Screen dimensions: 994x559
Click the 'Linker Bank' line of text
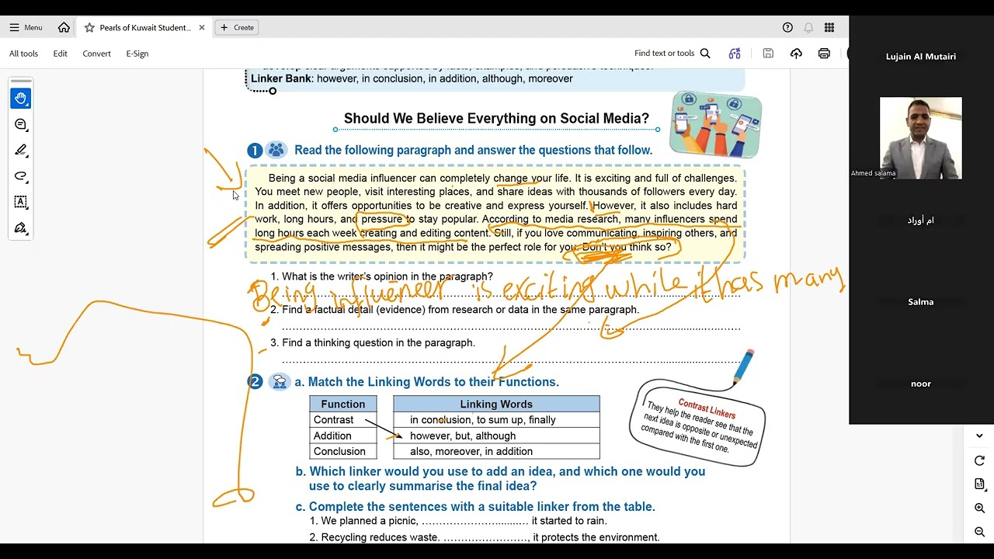click(412, 78)
